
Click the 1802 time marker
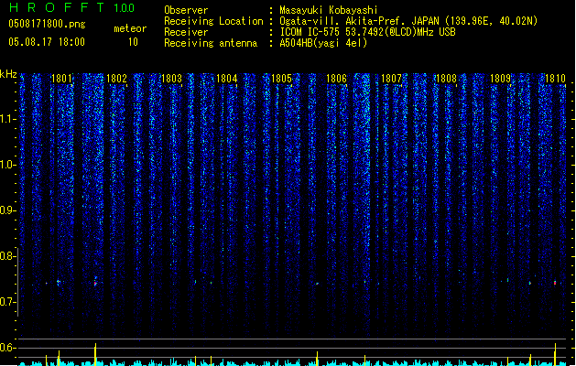pyautogui.click(x=116, y=79)
